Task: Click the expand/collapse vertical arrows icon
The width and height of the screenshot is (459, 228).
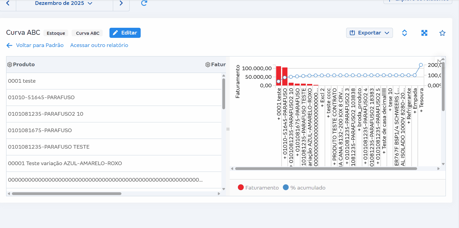Action: [x=404, y=33]
